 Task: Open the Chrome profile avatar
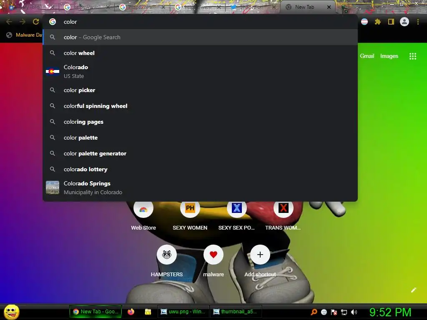(404, 22)
